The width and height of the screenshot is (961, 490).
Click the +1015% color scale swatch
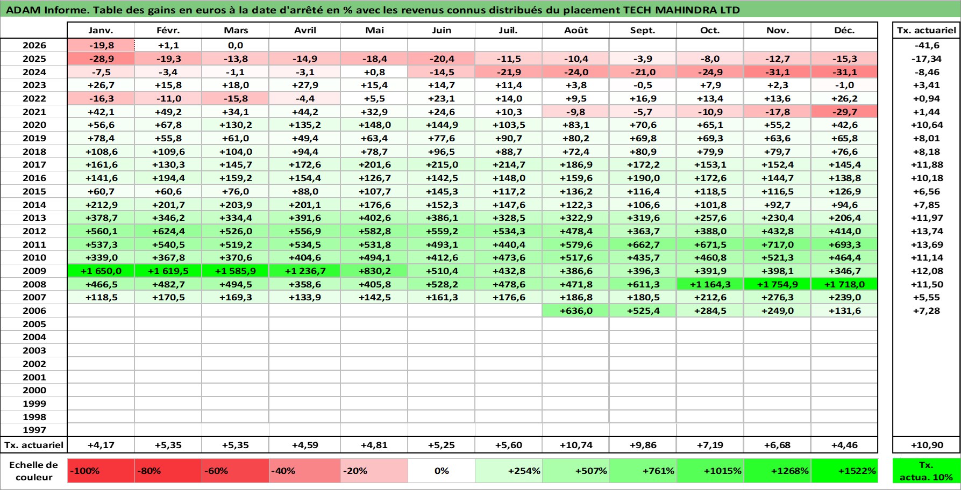(x=710, y=471)
